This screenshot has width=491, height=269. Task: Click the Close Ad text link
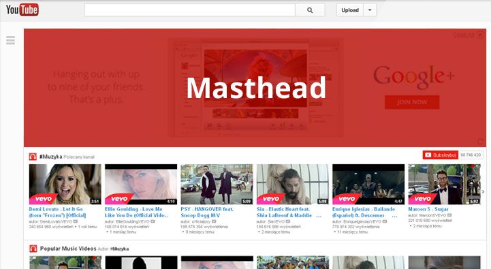point(464,35)
